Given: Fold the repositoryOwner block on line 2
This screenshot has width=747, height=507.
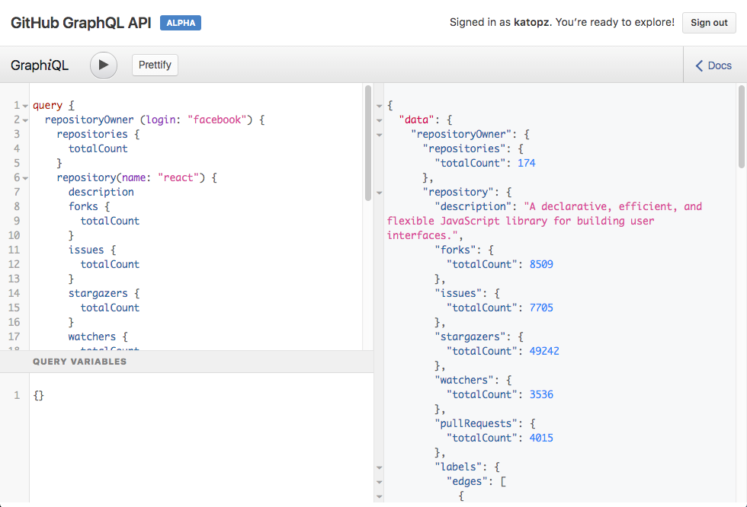Looking at the screenshot, I should 25,120.
